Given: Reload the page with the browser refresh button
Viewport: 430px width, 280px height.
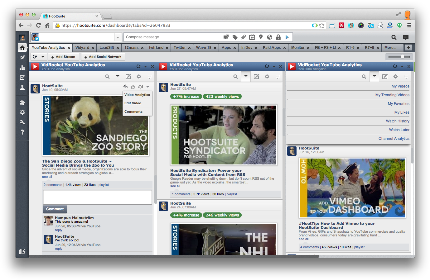Looking at the screenshot, I should click(x=38, y=26).
